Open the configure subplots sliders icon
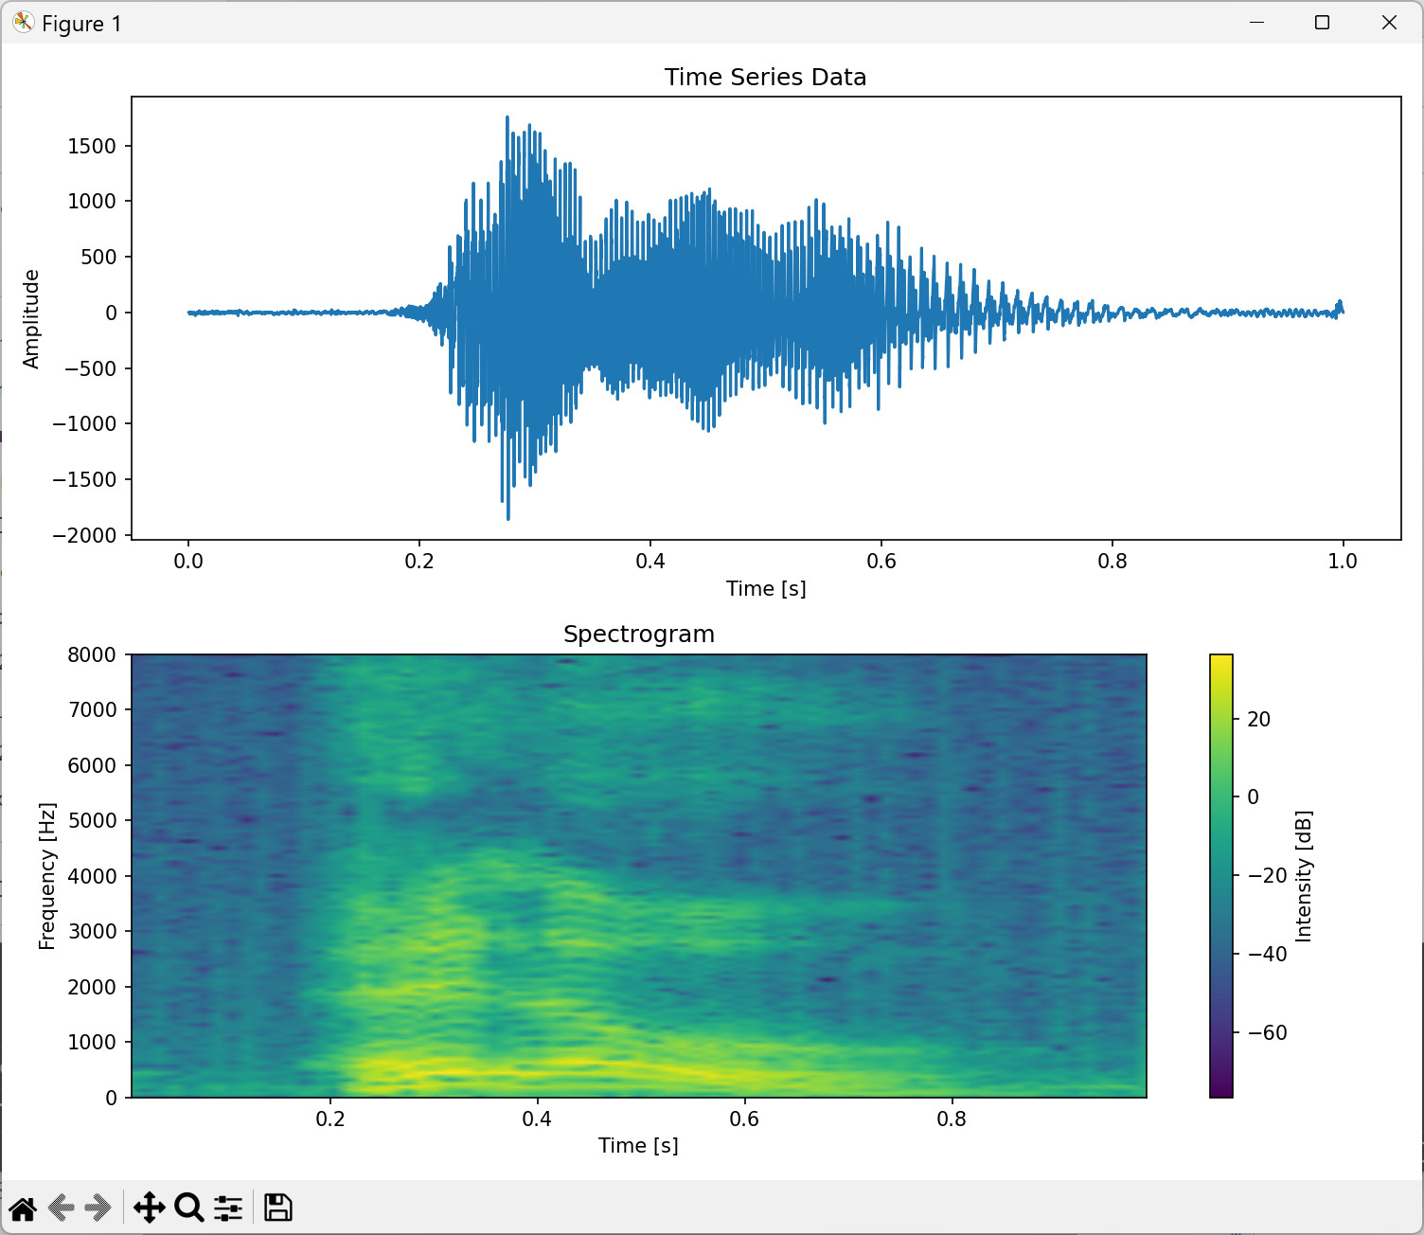This screenshot has width=1424, height=1235. pos(228,1208)
